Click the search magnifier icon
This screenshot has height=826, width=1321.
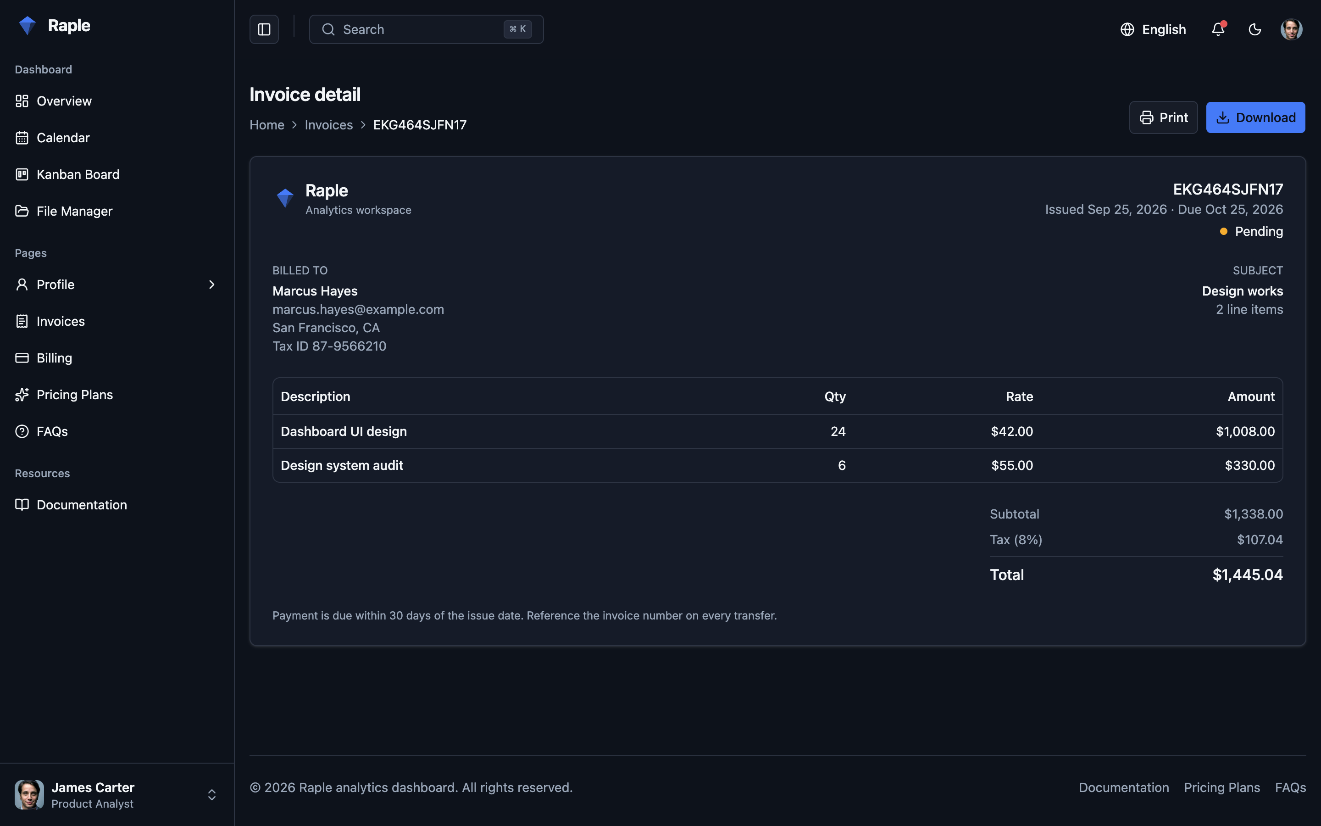[x=328, y=29]
